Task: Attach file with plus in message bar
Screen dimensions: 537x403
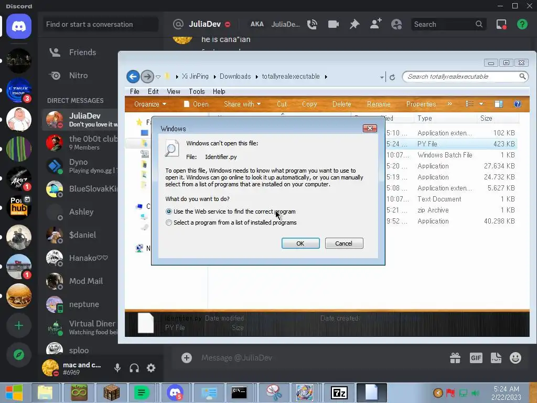Action: point(187,358)
